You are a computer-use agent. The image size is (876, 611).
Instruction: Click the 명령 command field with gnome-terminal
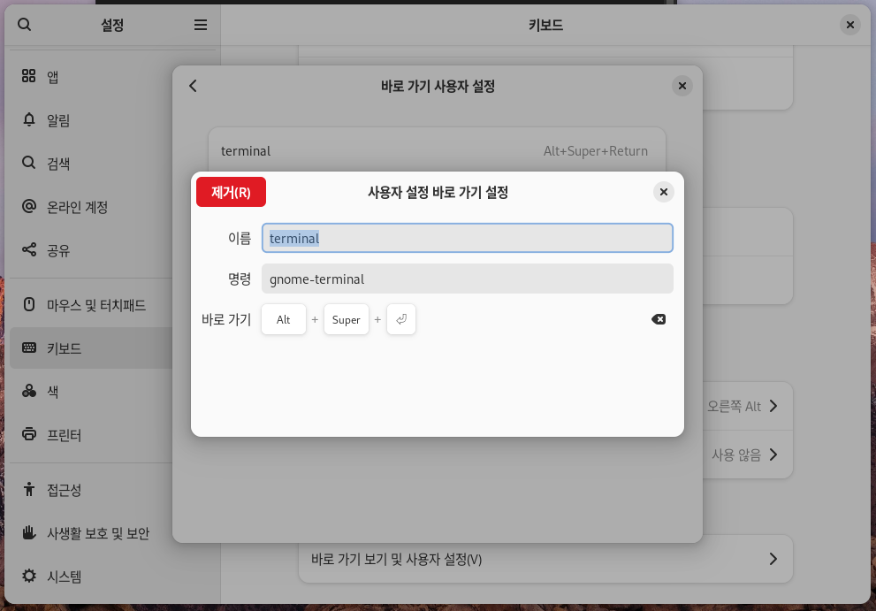[x=467, y=279]
